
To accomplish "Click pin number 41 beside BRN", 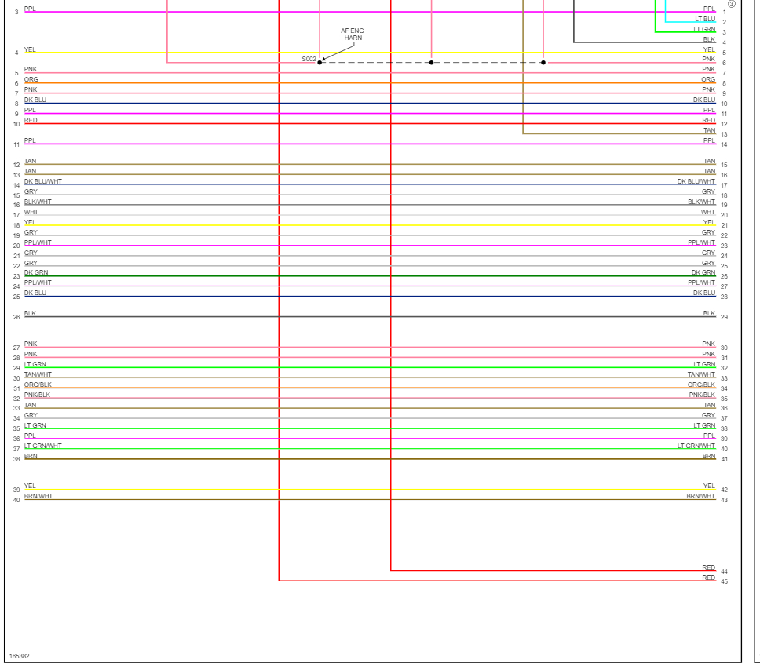I will [724, 460].
